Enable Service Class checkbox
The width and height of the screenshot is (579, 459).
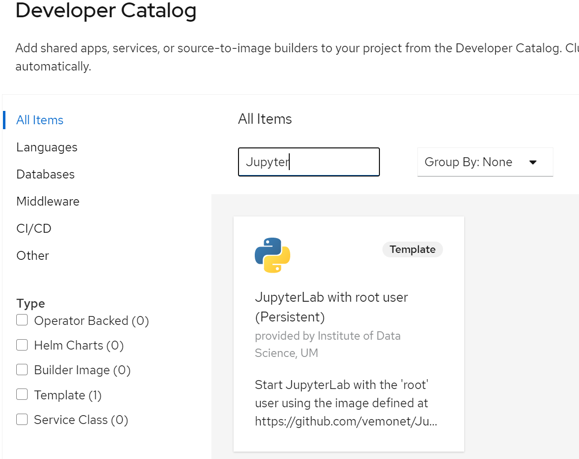coord(22,419)
